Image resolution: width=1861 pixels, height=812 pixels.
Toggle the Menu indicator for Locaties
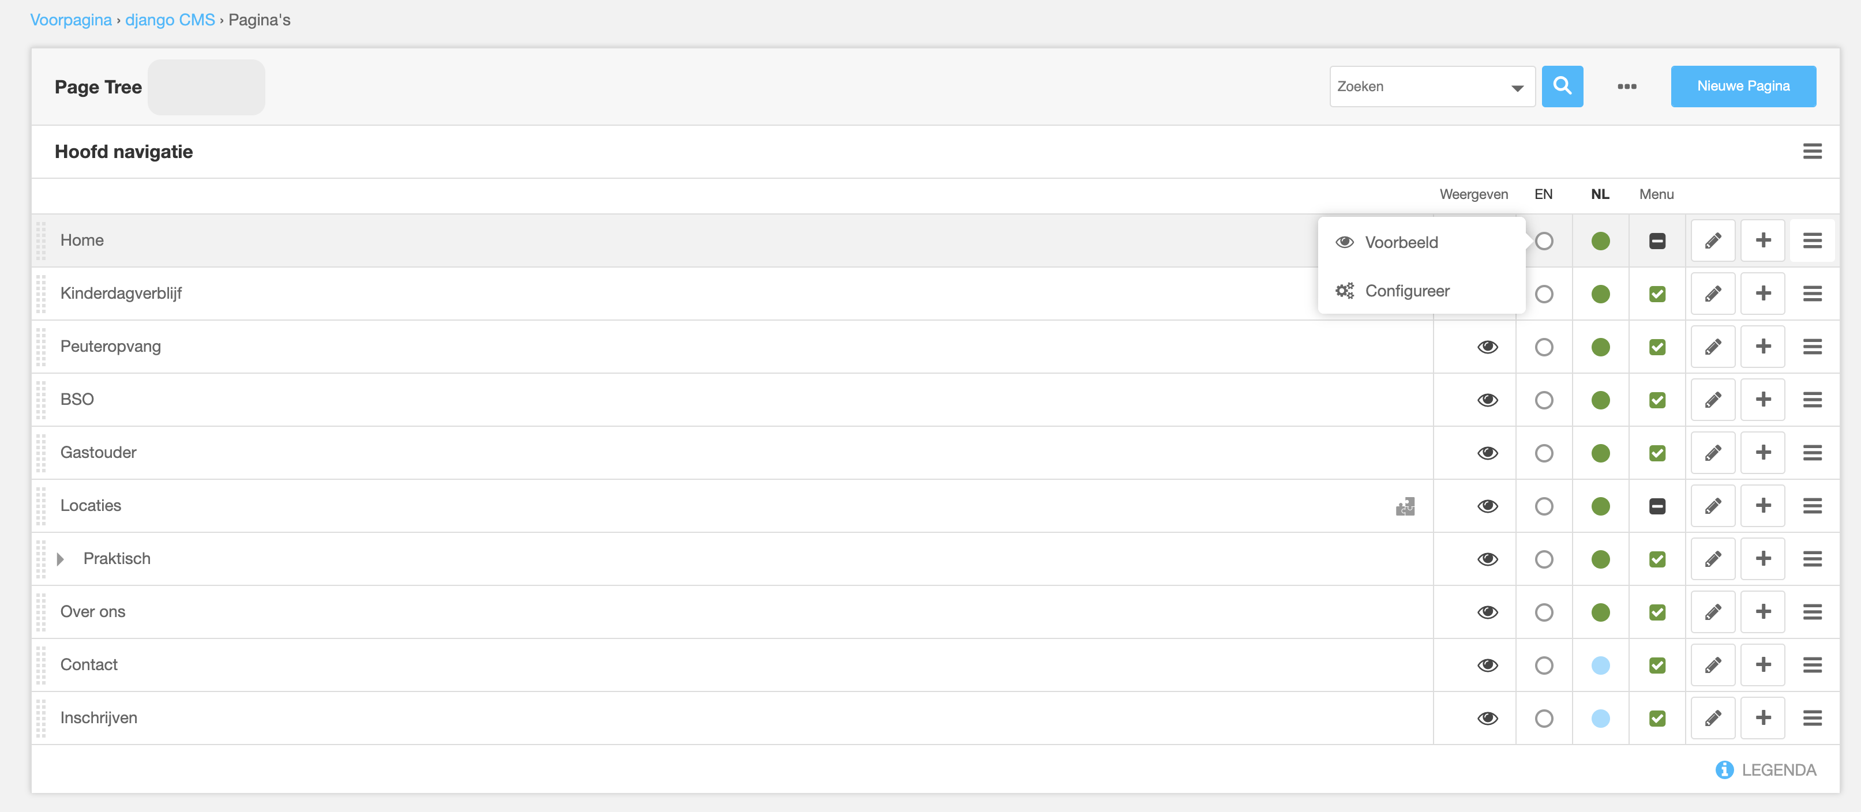click(1657, 506)
